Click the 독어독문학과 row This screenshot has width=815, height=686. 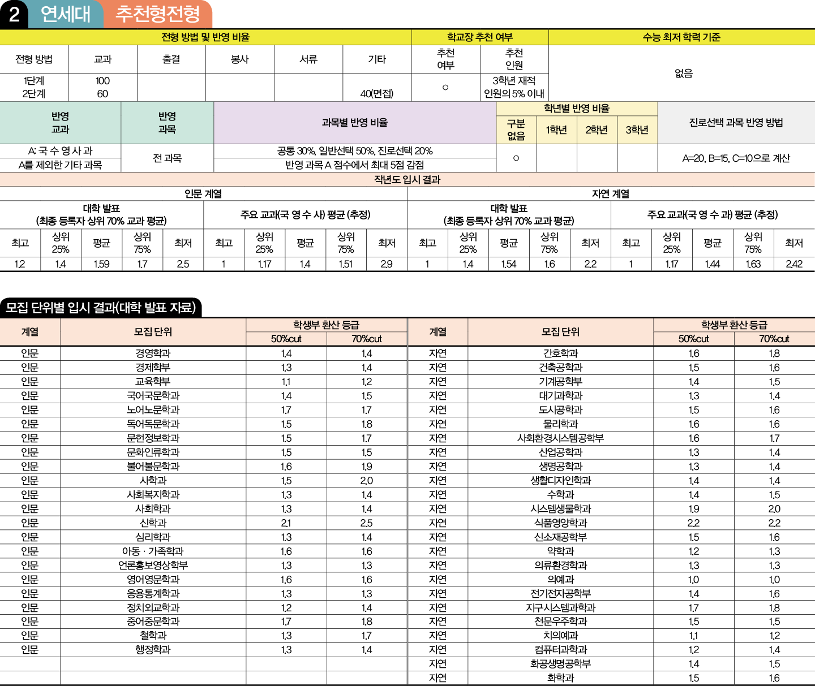click(204, 424)
